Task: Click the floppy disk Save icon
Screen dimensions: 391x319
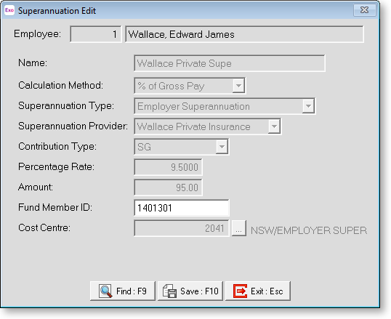Action: click(169, 291)
